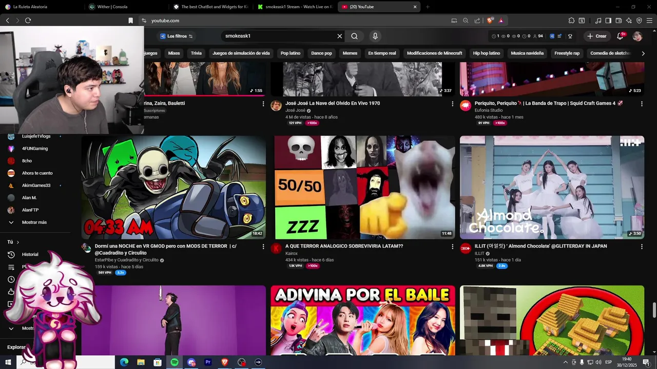Close the (20) YouTube tab
Viewport: 657px width, 369px height.
pyautogui.click(x=415, y=7)
